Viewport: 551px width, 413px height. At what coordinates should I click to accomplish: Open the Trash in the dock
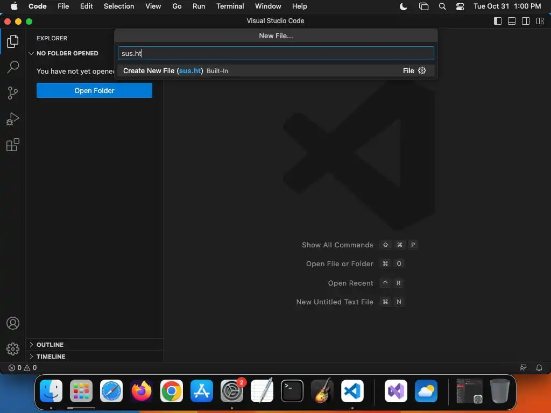[500, 390]
